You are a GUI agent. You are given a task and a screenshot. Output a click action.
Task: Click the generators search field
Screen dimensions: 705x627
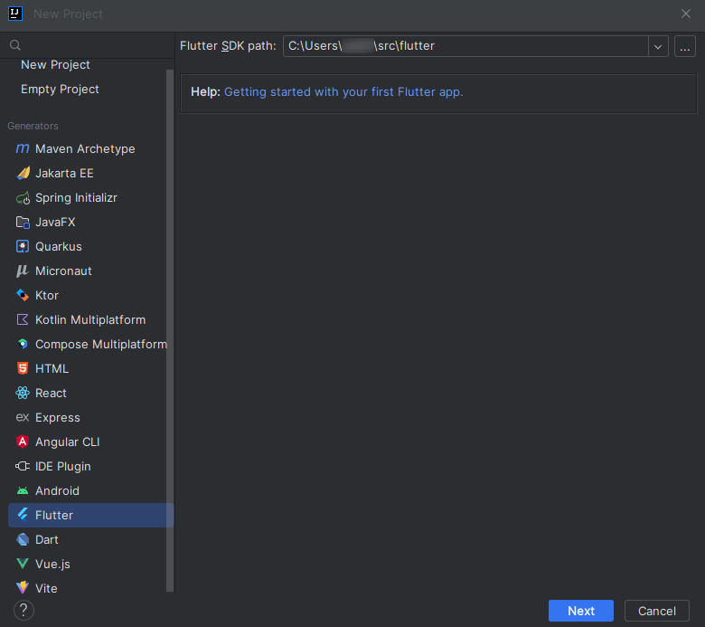click(x=88, y=45)
